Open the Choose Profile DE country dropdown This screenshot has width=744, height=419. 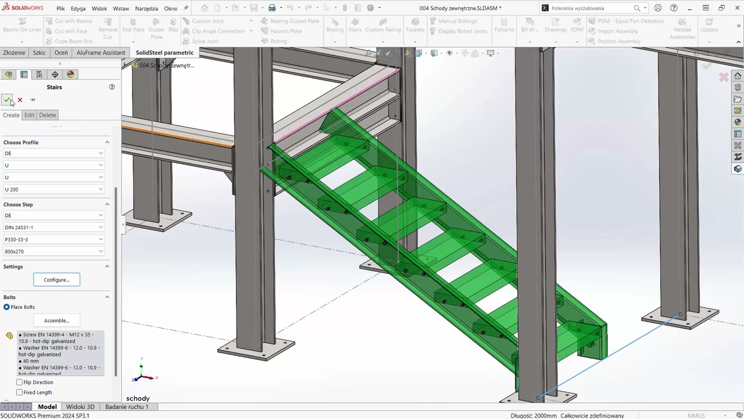[53, 153]
